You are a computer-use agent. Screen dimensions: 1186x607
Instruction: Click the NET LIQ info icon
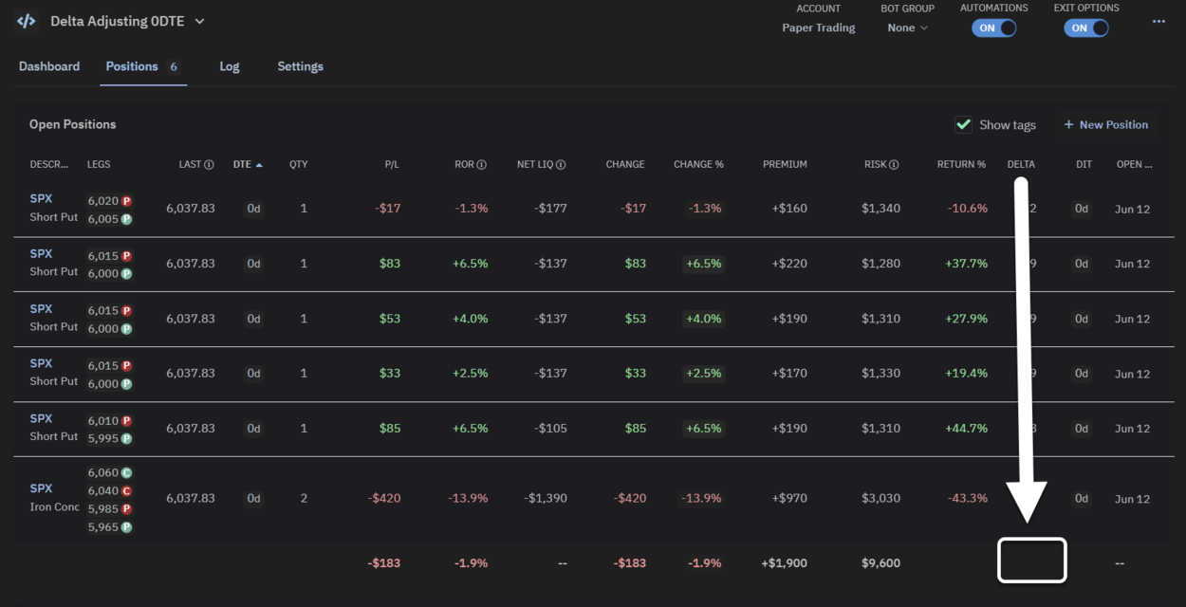point(559,164)
